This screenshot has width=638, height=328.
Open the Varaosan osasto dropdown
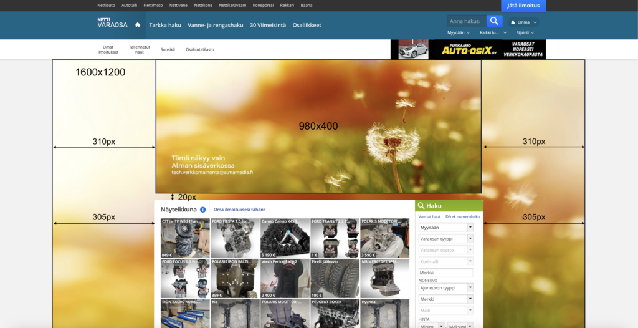(445, 250)
